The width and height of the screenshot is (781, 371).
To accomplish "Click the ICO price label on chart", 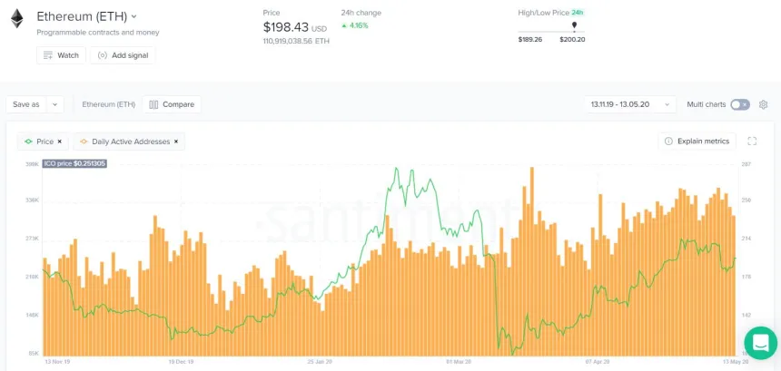I will click(74, 163).
